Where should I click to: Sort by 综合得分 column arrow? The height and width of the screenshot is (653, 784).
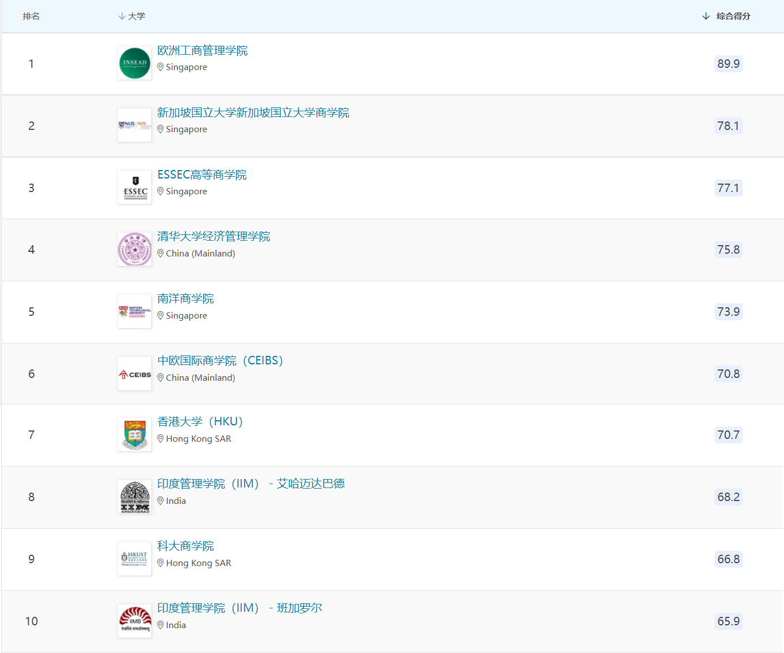point(705,16)
